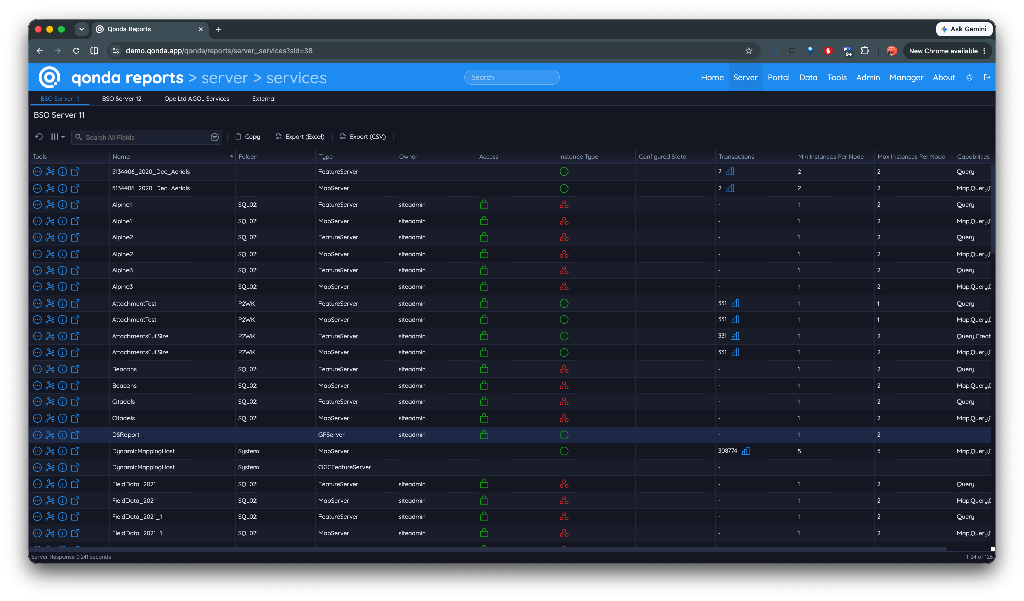Click Export (CSV) button
1024x601 pixels.
pos(363,137)
